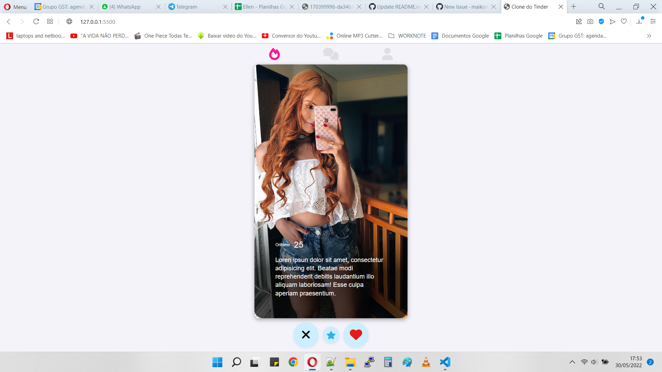This screenshot has height=372, width=662.
Task: Adjust the system volume control
Action: [x=594, y=362]
